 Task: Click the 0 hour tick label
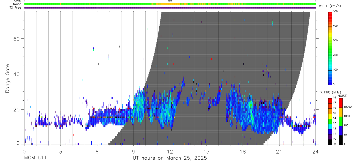coord(24,152)
